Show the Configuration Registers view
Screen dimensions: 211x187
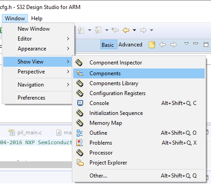point(139,93)
